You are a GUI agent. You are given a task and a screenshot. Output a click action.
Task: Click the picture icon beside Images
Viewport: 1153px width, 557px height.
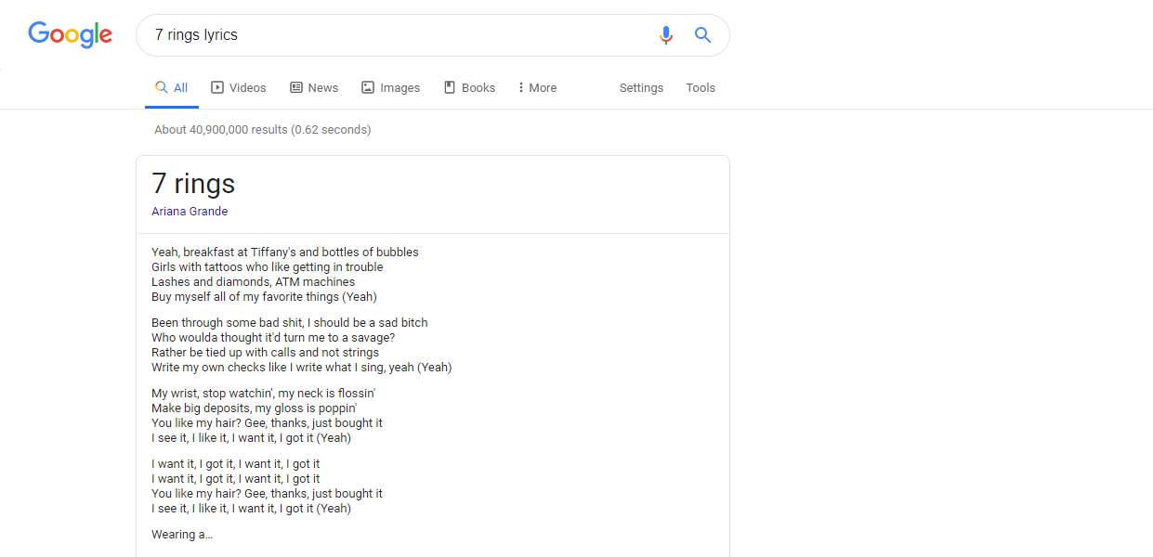[x=368, y=87]
